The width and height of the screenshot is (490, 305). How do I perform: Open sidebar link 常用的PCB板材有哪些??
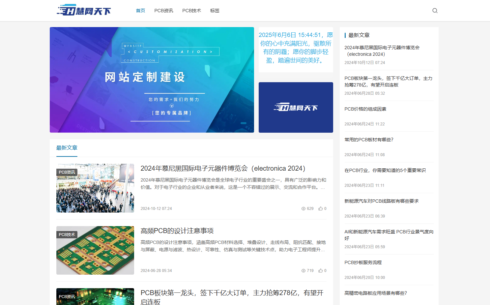click(369, 140)
